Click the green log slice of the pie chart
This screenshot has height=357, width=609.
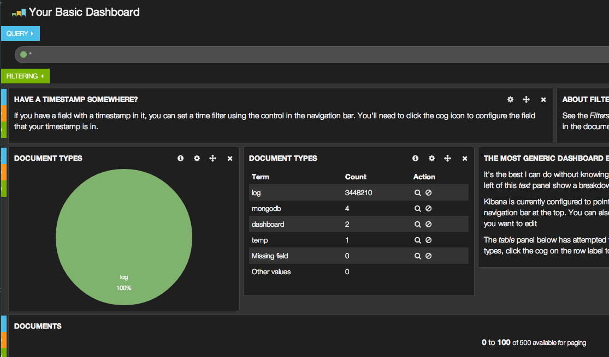(x=124, y=237)
